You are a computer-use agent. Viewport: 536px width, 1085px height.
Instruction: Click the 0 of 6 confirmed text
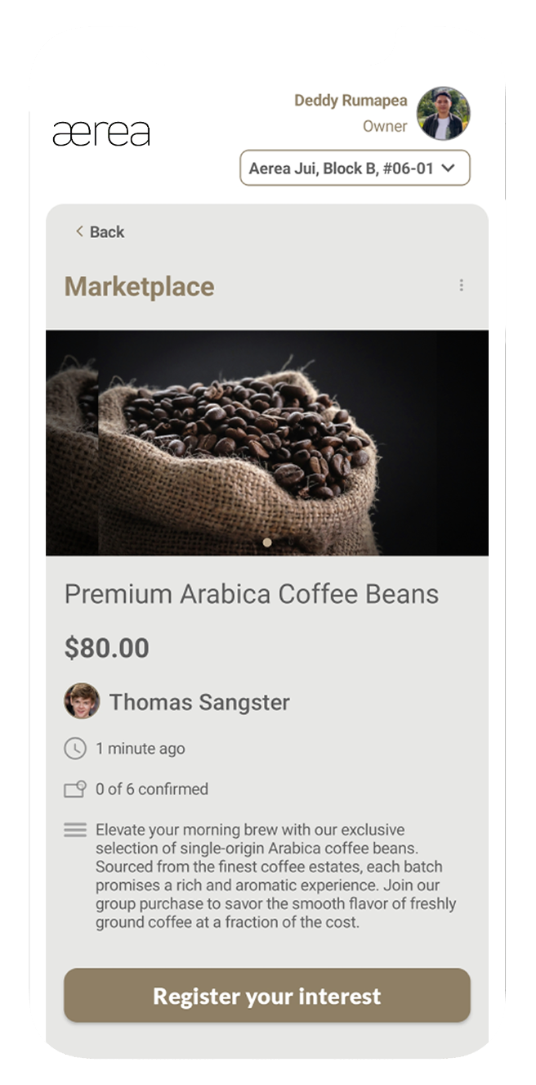pos(151,789)
